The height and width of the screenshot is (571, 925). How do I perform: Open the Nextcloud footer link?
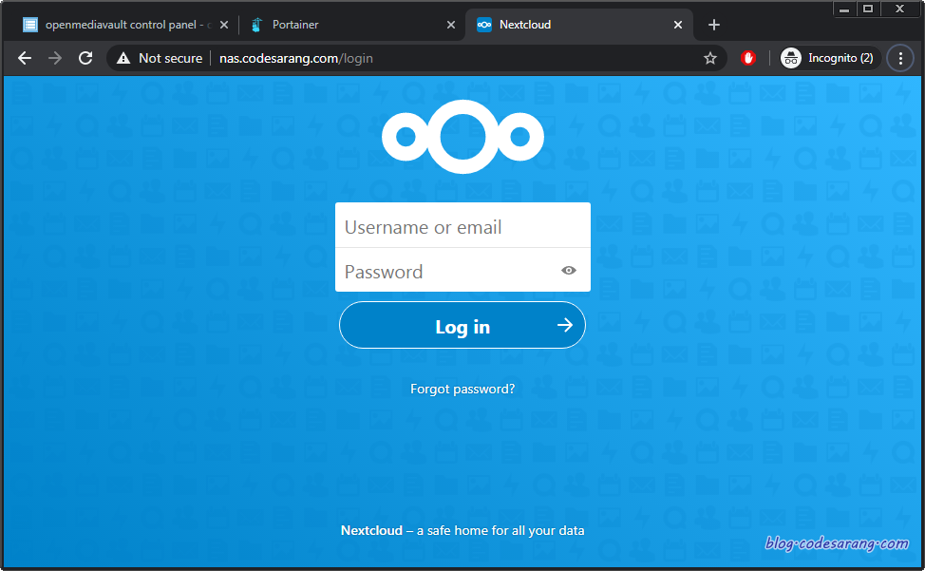click(371, 530)
